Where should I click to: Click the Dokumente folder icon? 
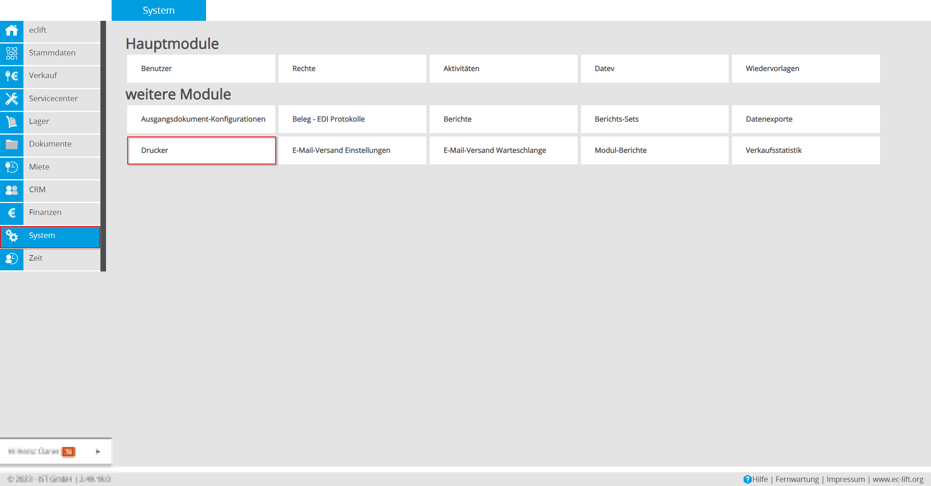(12, 144)
